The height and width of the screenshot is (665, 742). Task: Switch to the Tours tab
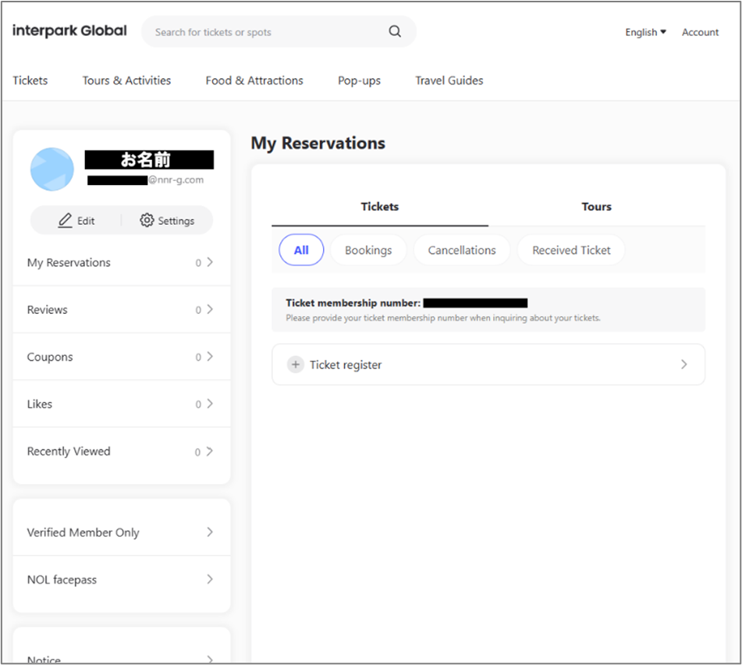point(596,207)
